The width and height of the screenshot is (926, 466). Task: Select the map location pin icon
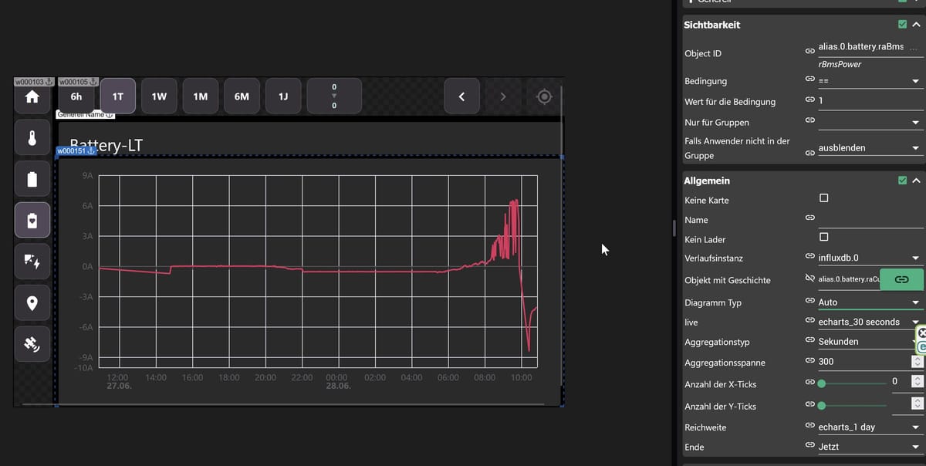[x=32, y=303]
